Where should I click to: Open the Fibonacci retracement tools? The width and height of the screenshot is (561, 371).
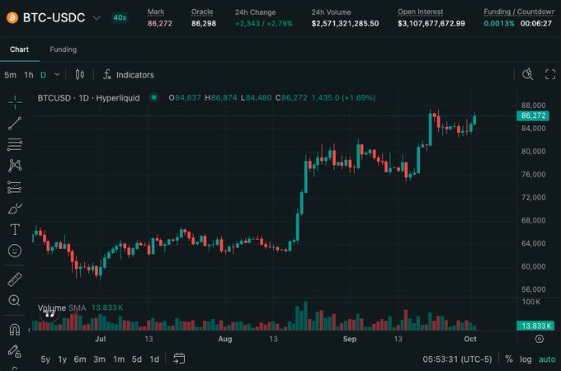pos(15,144)
